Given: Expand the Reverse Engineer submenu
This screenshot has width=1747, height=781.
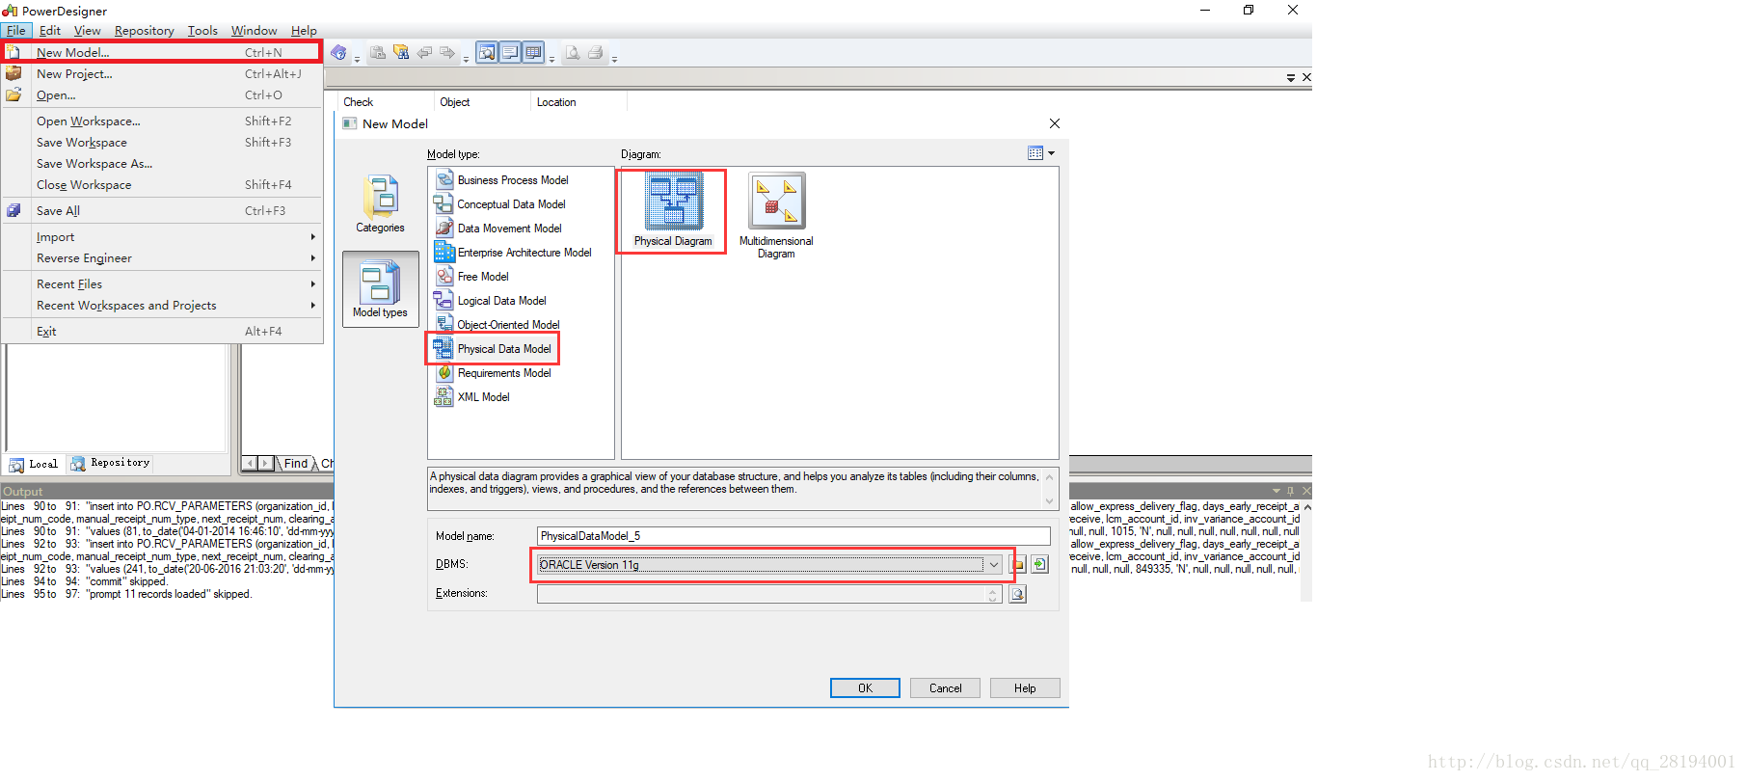Looking at the screenshot, I should click(x=162, y=257).
